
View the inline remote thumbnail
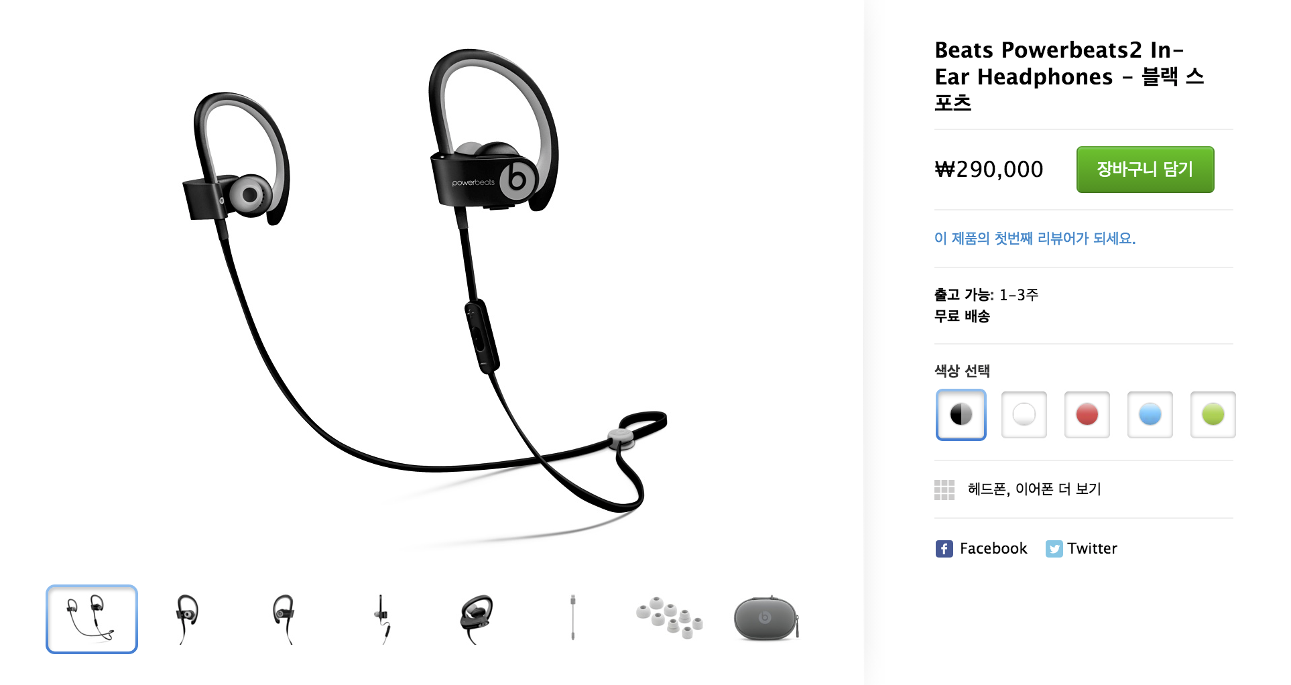(382, 619)
